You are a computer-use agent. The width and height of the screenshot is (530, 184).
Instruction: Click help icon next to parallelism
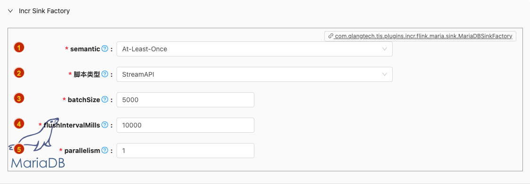[x=105, y=151]
